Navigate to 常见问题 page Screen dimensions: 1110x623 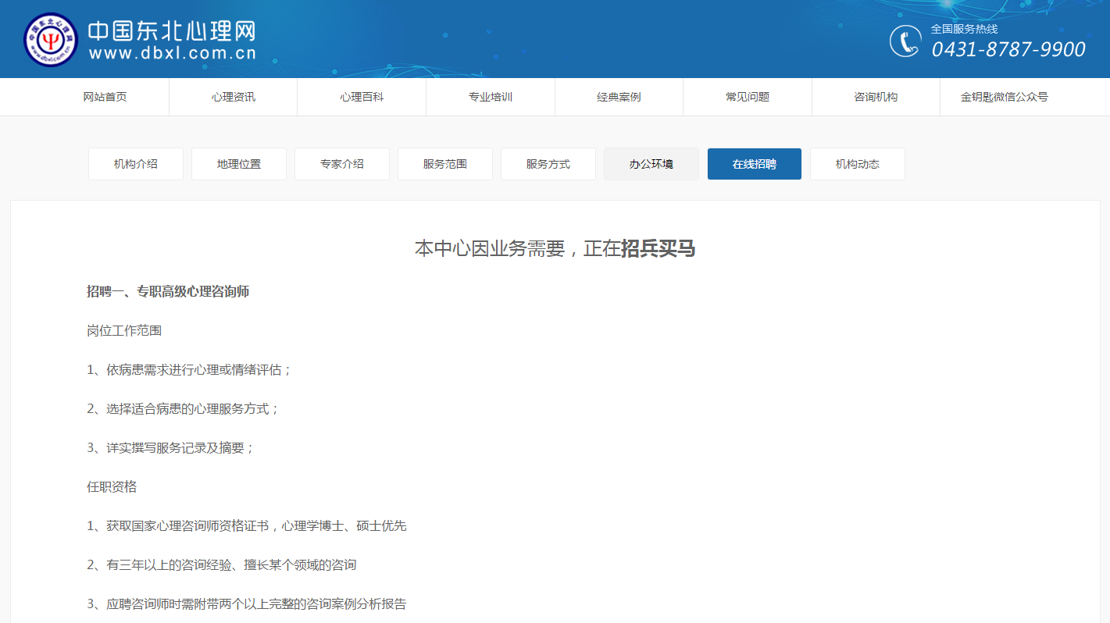tap(747, 97)
